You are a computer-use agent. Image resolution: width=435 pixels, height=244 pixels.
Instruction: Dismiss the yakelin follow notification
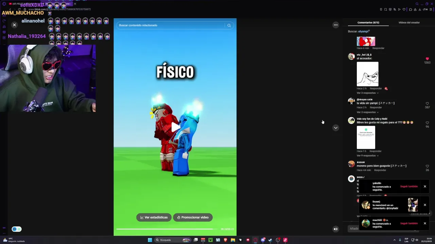(425, 186)
